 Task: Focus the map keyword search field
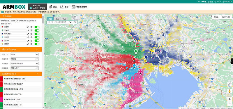click(58, 22)
